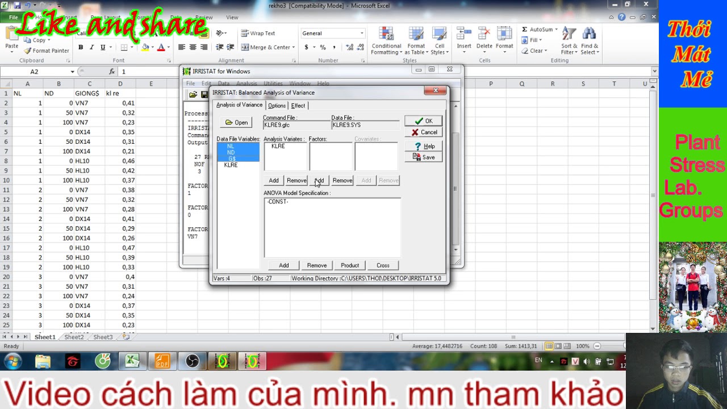The image size is (727, 409).
Task: Open Format as Table gallery
Action: [416, 41]
